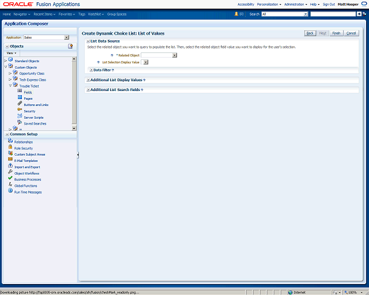Open the Relationships link in Common Setup
Screen dimensions: 369x295
point(24,142)
